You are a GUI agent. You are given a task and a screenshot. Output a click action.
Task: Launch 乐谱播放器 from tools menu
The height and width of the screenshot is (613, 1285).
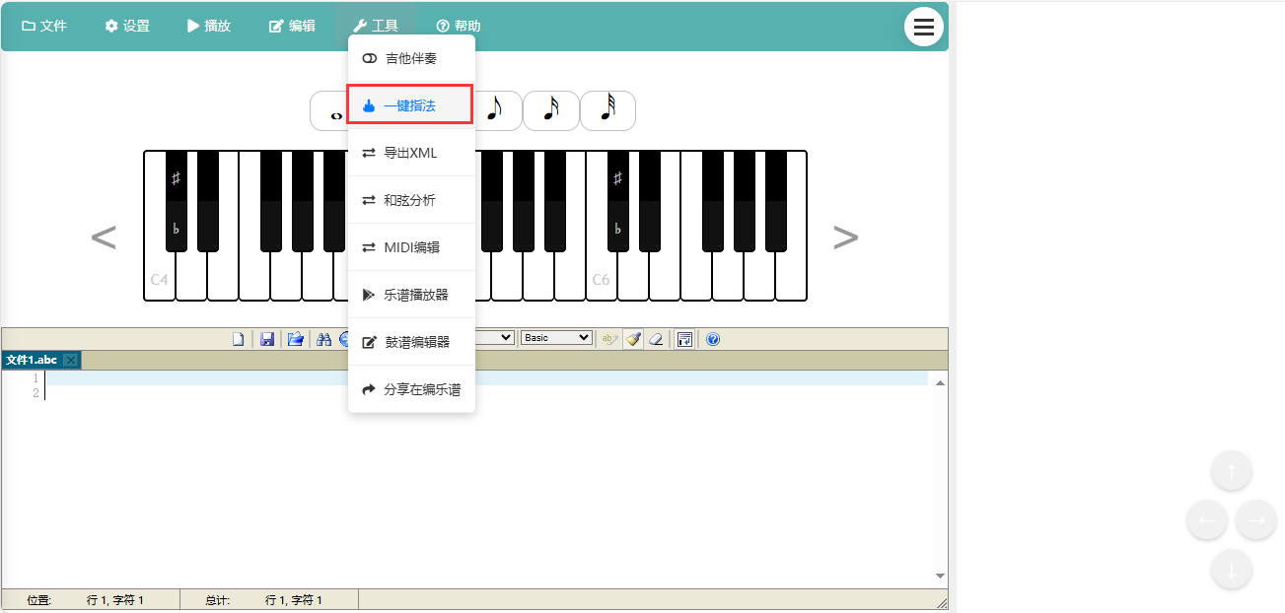411,295
